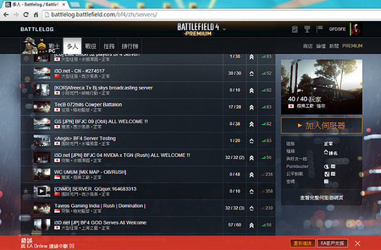
Task: Click player count 17 / 28 cell
Action: 235,107
